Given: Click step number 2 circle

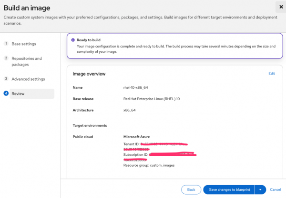Looking at the screenshot, I should (6, 58).
